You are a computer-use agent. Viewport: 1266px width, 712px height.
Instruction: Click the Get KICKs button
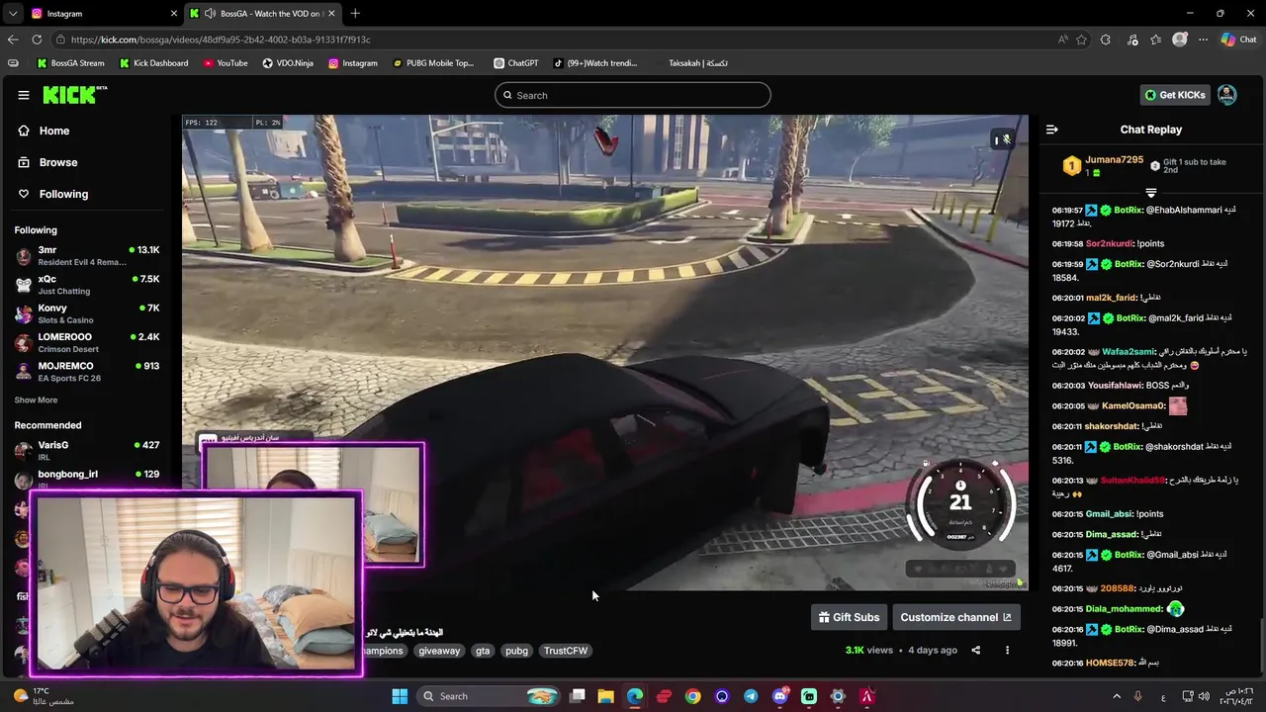click(1174, 95)
